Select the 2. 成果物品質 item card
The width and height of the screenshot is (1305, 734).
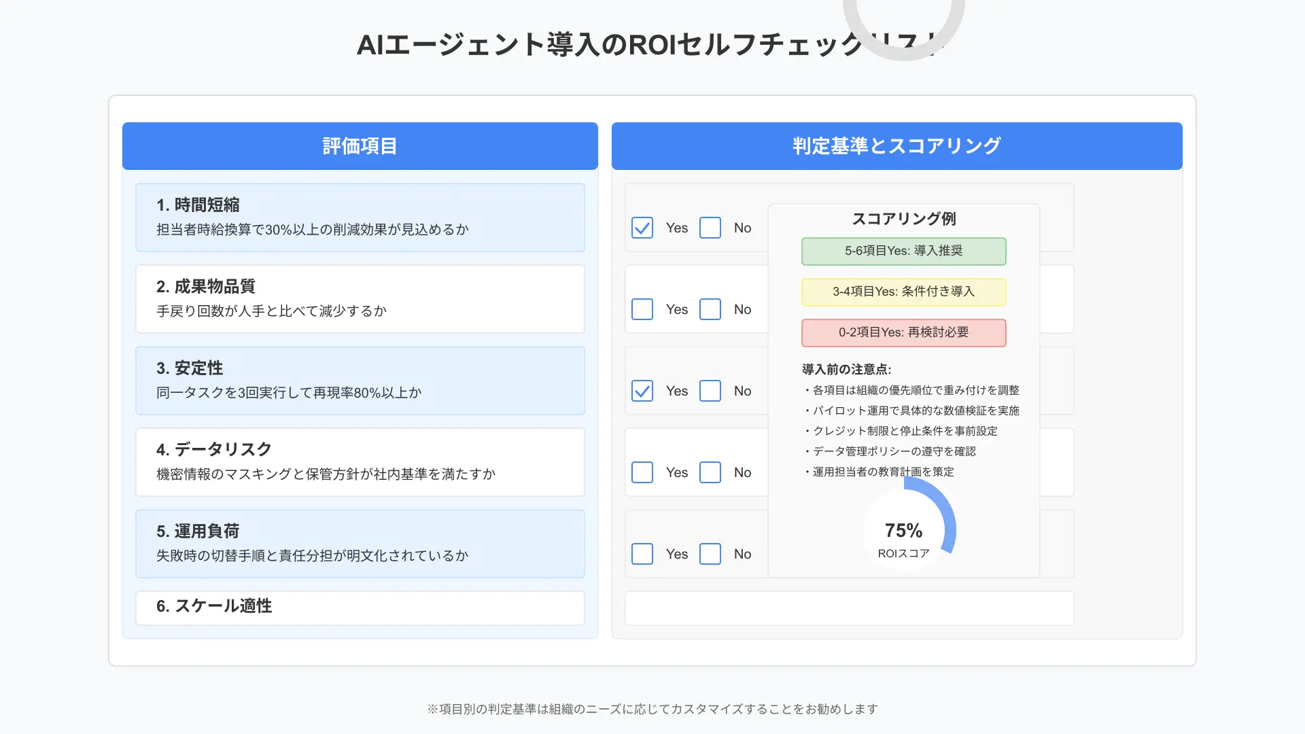click(360, 299)
